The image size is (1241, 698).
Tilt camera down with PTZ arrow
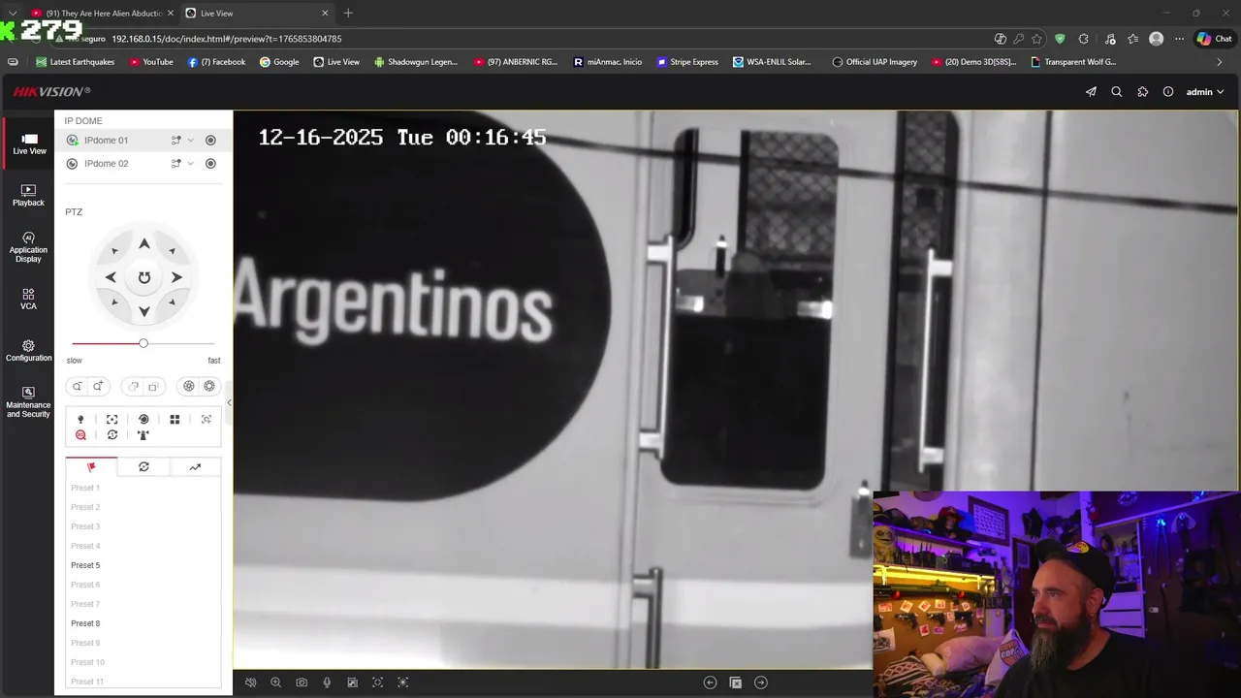tap(143, 311)
